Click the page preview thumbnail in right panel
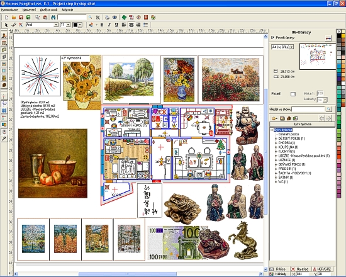The height and width of the screenshot is (277, 346). click(317, 57)
